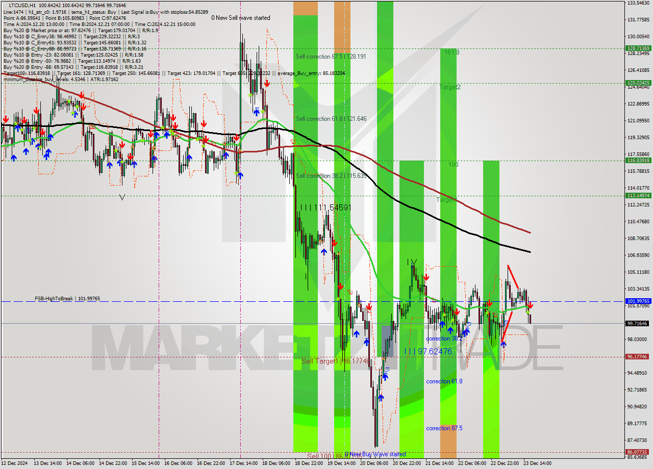Screen dimensions: 653x469
Task: Click the '16 Dec 06:00' time label
Action: (179, 463)
